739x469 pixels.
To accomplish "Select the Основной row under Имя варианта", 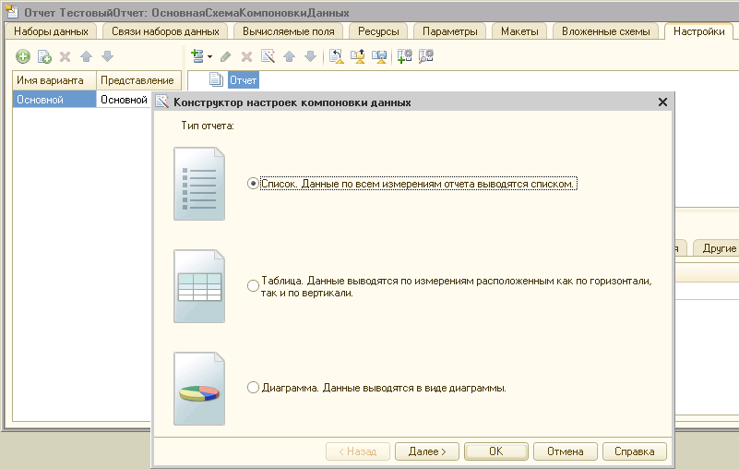I will pos(54,100).
